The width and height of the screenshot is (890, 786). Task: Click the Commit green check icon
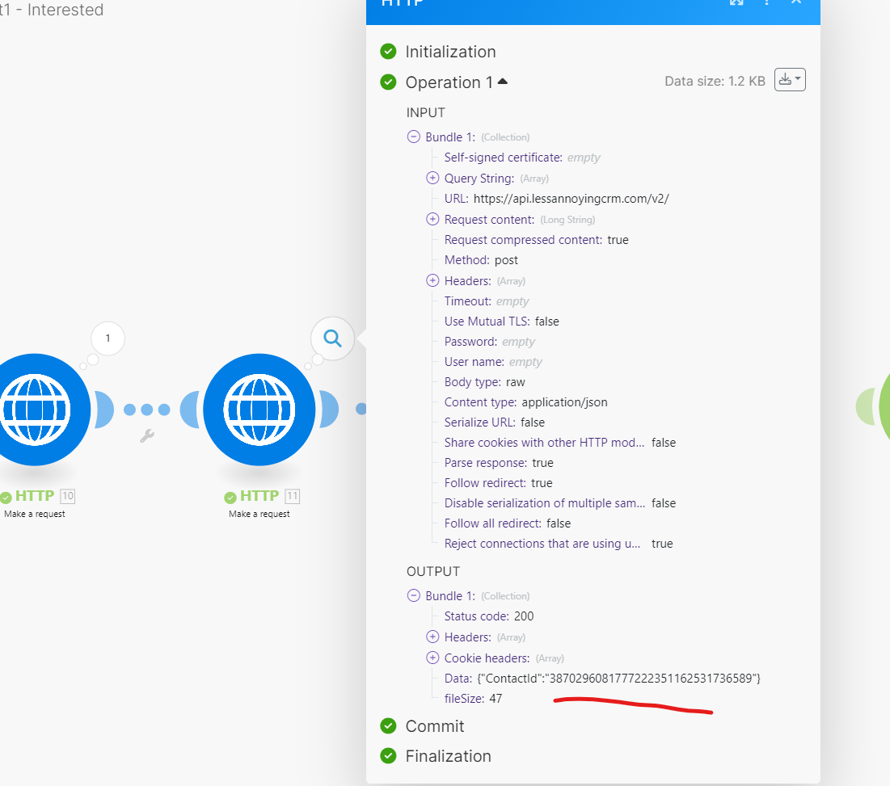pyautogui.click(x=388, y=726)
